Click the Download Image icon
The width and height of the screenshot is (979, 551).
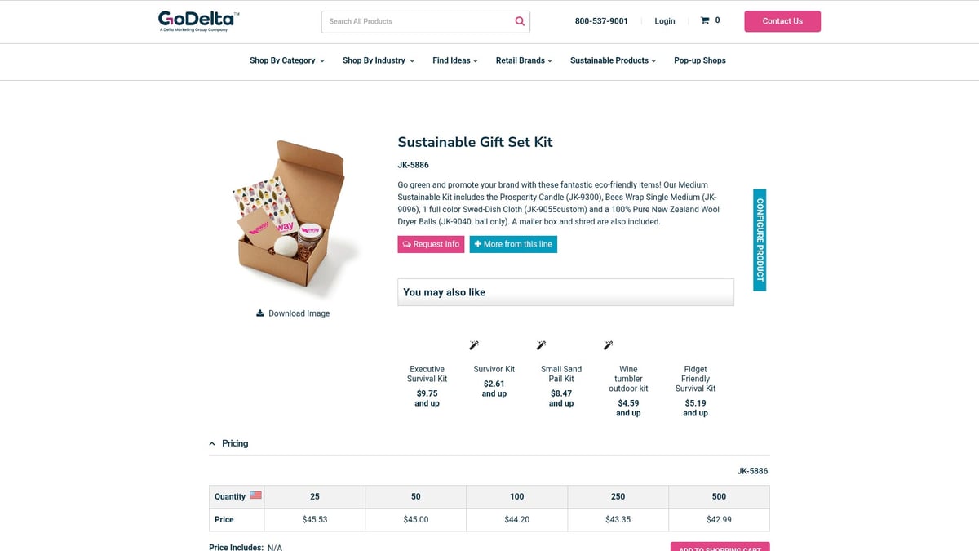click(259, 313)
